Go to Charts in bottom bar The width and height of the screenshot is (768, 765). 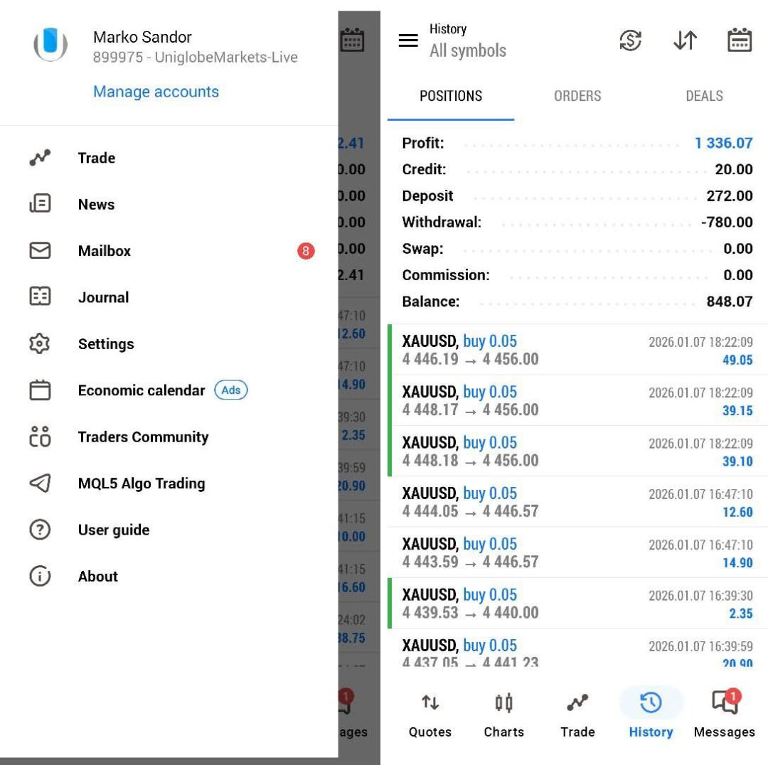503,715
